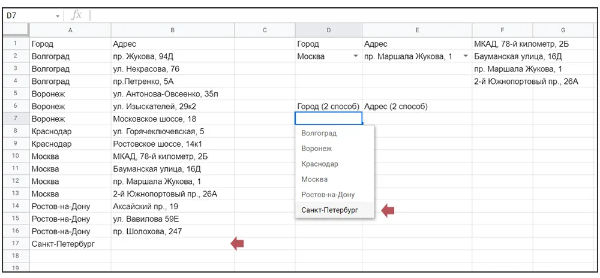Select row 17 header
This screenshot has width=600, height=278.
coord(16,244)
